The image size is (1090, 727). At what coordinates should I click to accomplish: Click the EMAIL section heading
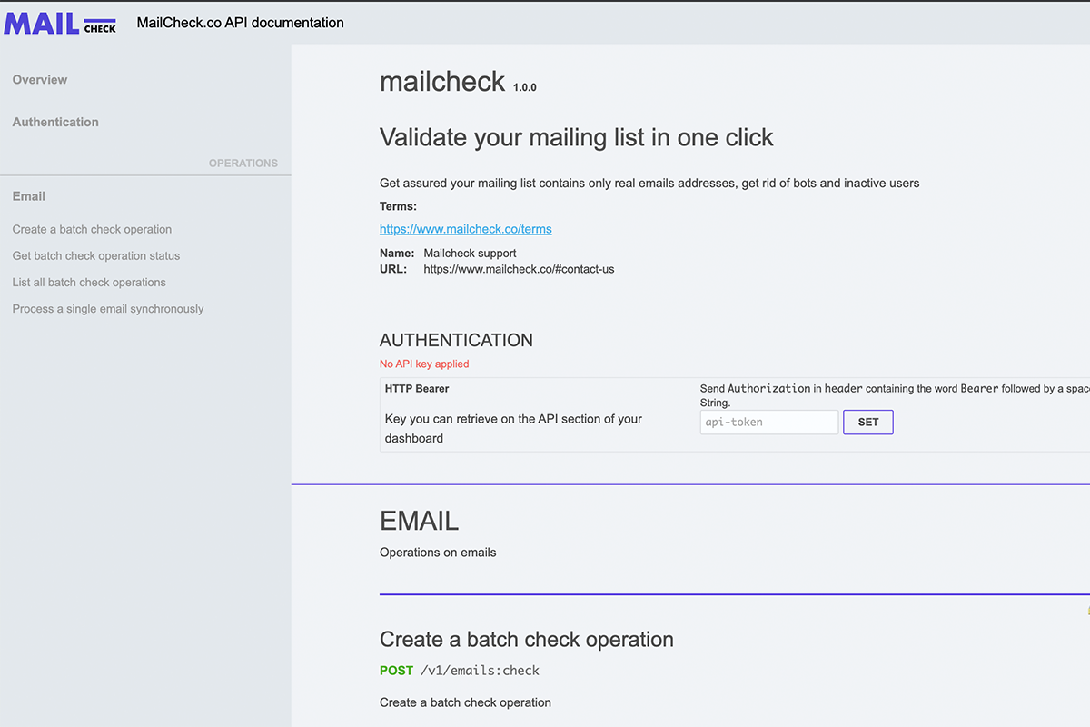click(419, 521)
